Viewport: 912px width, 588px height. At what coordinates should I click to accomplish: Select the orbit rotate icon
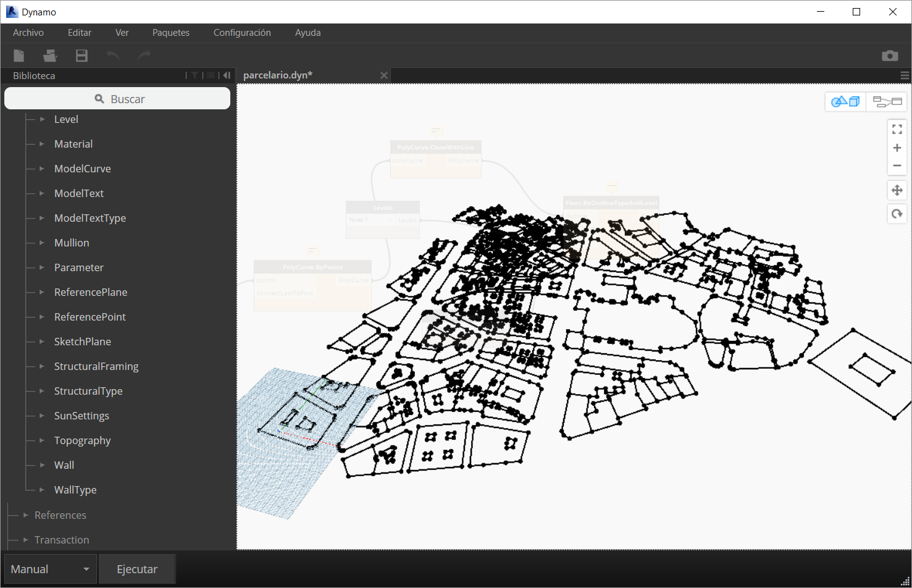(897, 214)
